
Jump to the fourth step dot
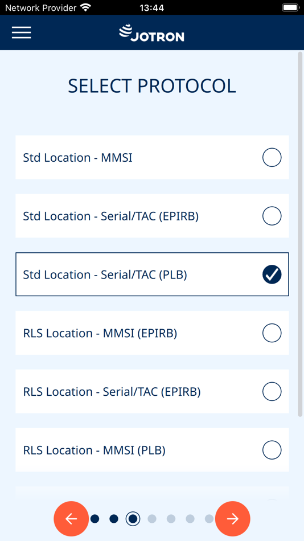point(152,519)
